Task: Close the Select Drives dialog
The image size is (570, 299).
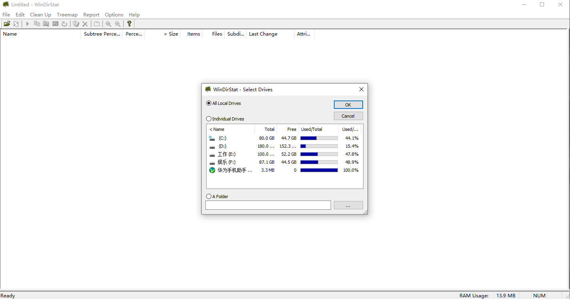Action: [361, 89]
